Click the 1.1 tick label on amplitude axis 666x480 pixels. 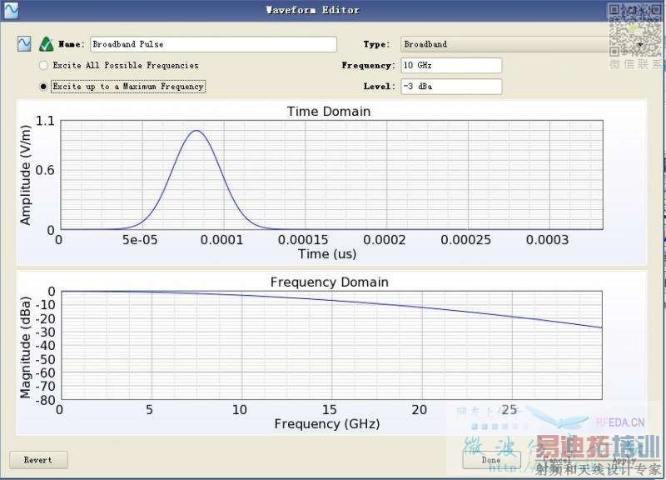[x=45, y=121]
